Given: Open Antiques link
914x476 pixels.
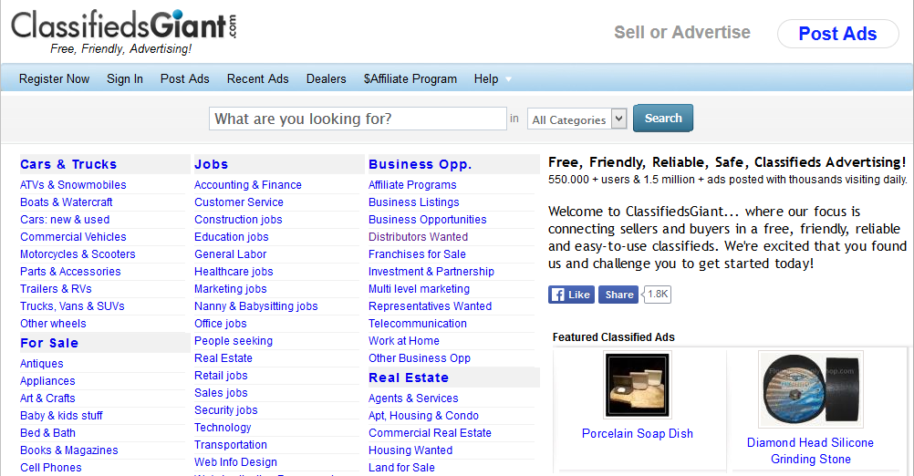Looking at the screenshot, I should click(x=41, y=364).
